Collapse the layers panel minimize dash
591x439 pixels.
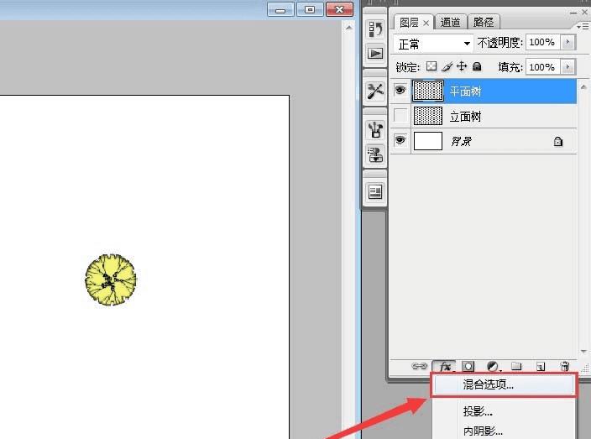573,13
